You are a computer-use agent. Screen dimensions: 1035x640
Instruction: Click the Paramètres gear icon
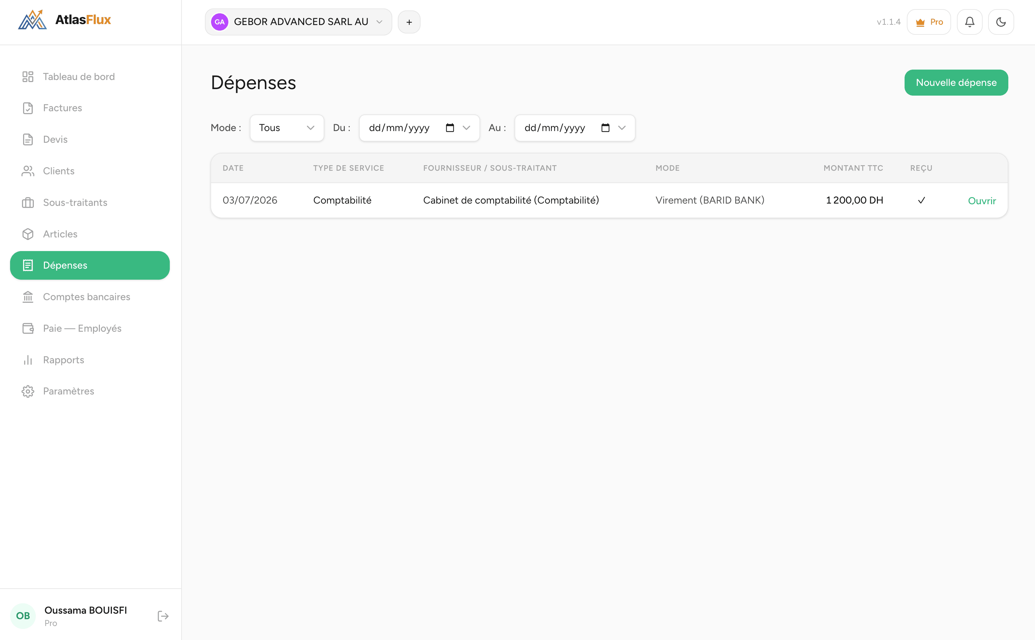(x=28, y=391)
